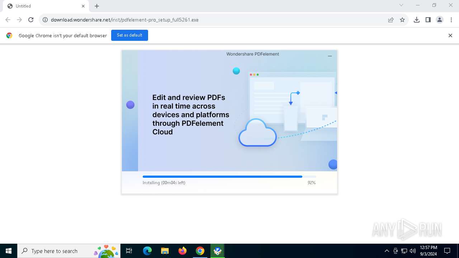The height and width of the screenshot is (258, 459).
Task: Click the taskbar search box
Action: coord(69,251)
